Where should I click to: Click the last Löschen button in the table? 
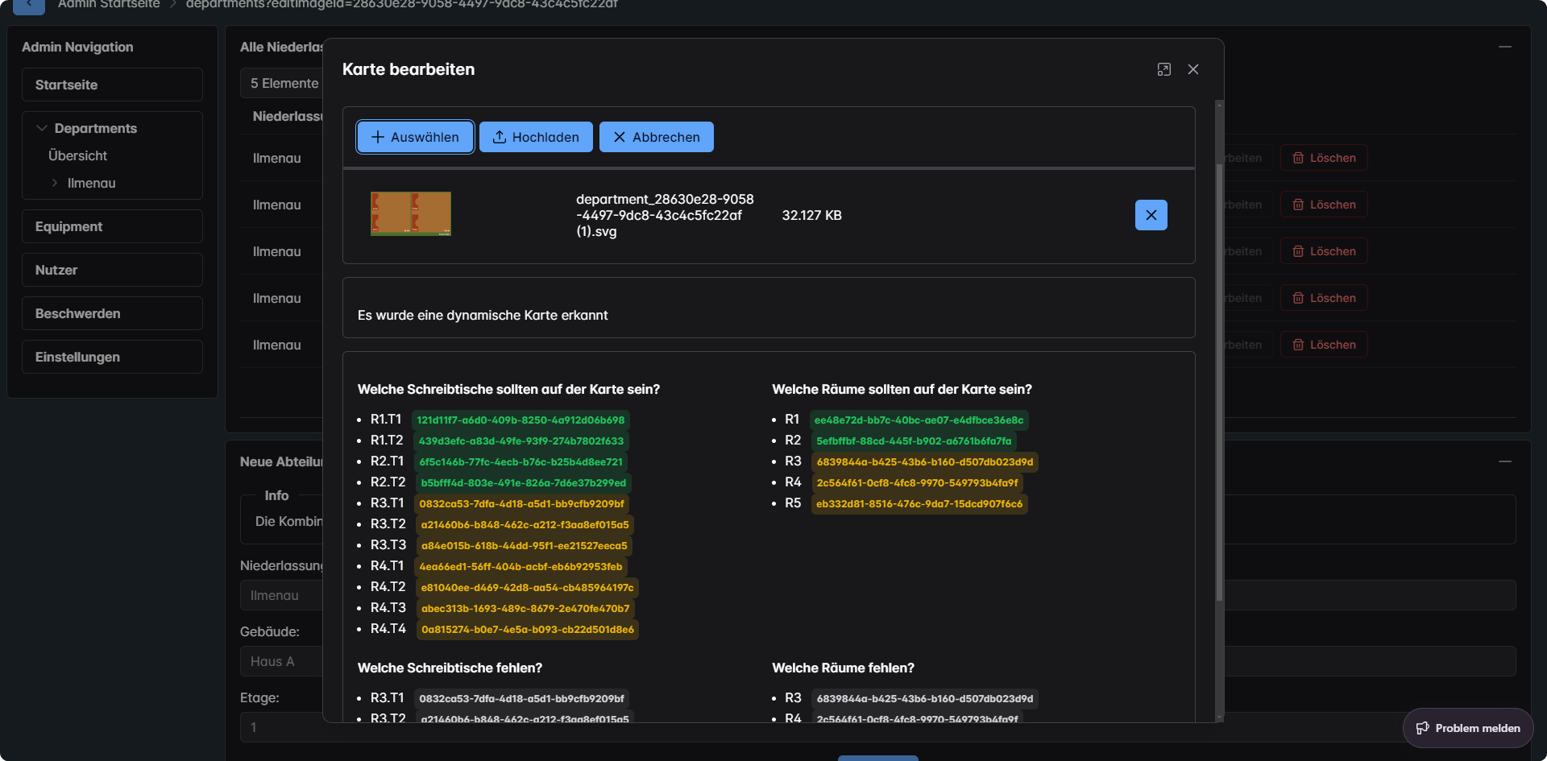point(1324,345)
